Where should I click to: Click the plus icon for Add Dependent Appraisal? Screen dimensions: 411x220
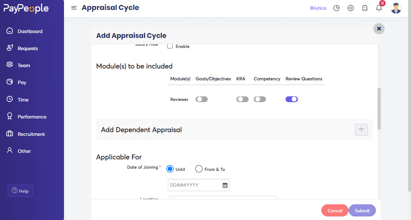[x=361, y=129]
